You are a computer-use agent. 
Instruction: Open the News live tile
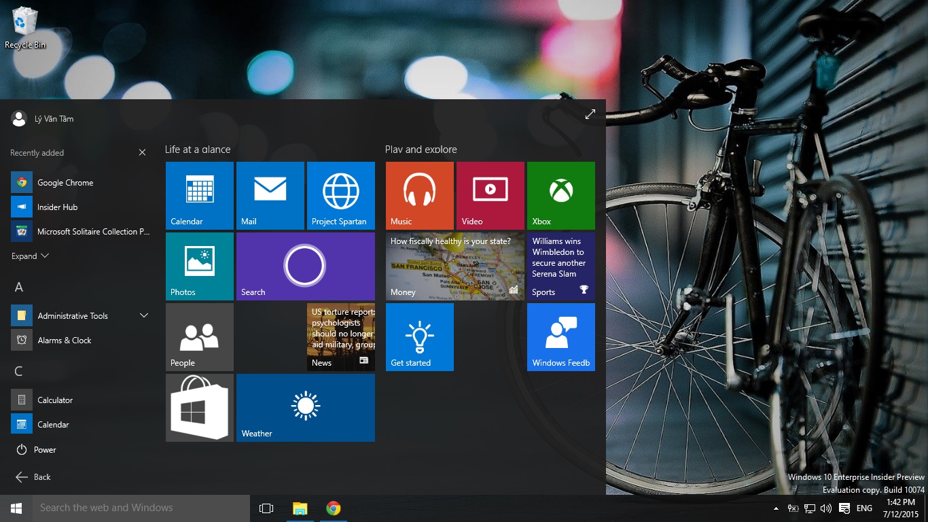(341, 337)
